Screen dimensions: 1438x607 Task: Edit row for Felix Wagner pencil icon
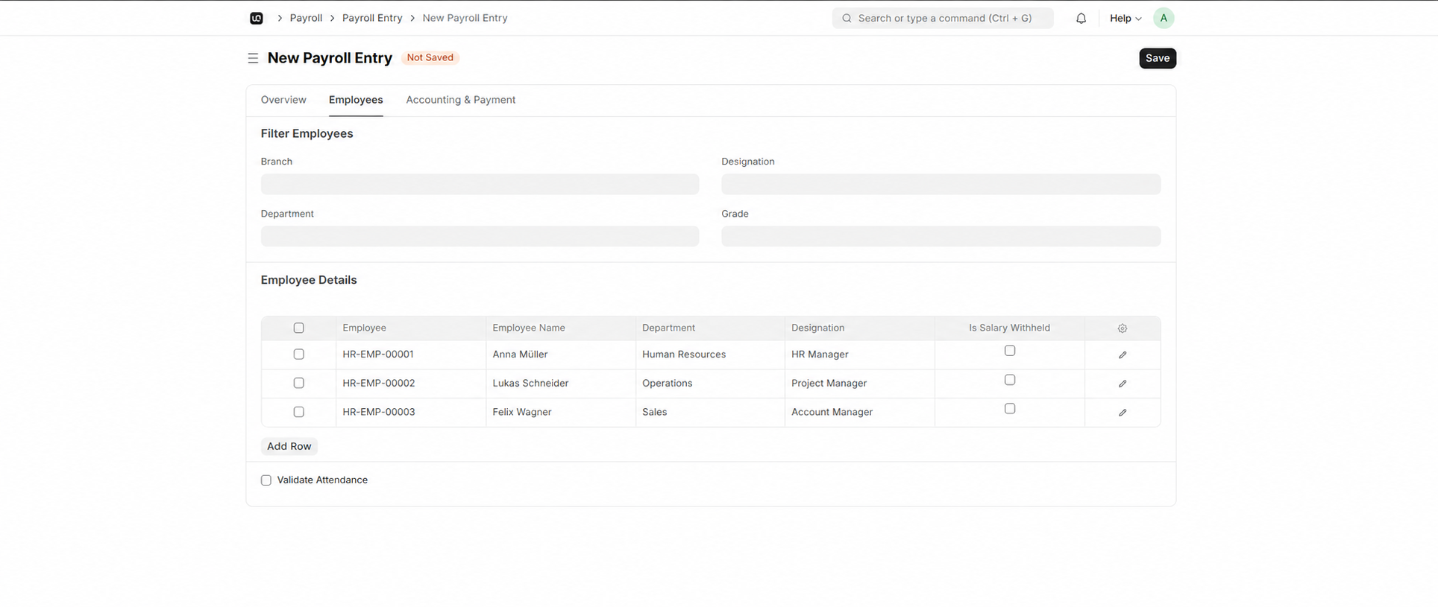(x=1123, y=413)
